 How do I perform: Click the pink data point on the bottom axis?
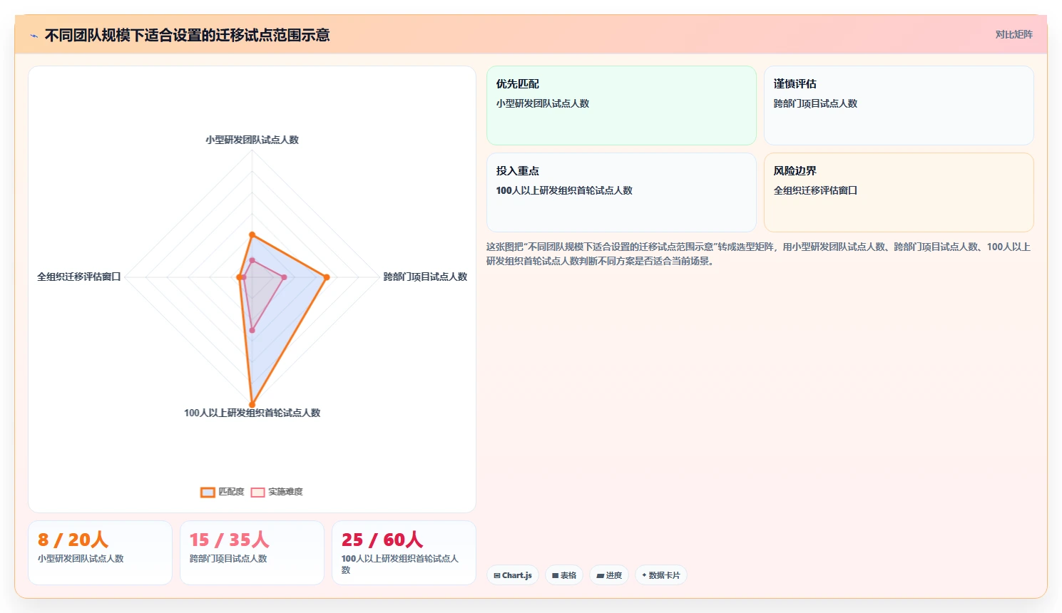coord(252,330)
